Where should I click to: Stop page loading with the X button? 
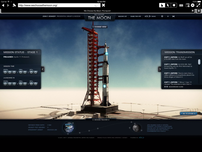coord(104,5)
